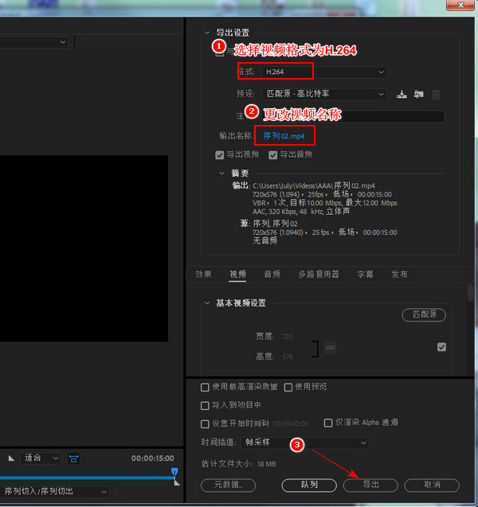Click the import preset icon
The width and height of the screenshot is (478, 507).
click(x=419, y=95)
